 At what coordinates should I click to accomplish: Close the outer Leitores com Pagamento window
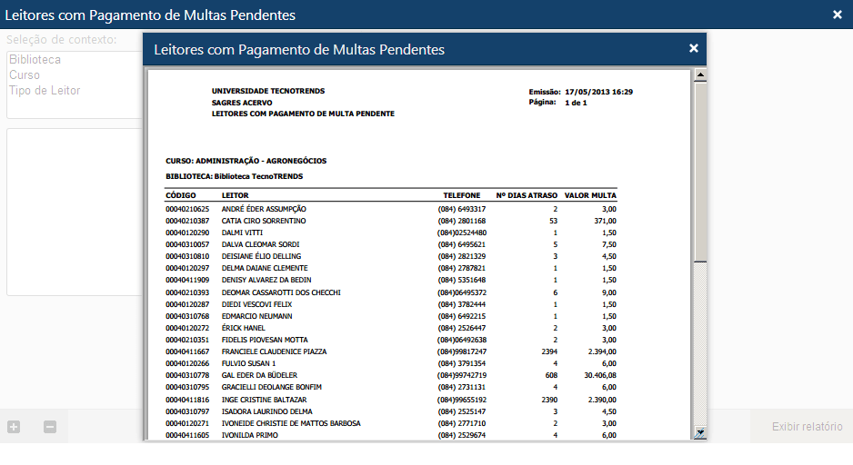837,15
